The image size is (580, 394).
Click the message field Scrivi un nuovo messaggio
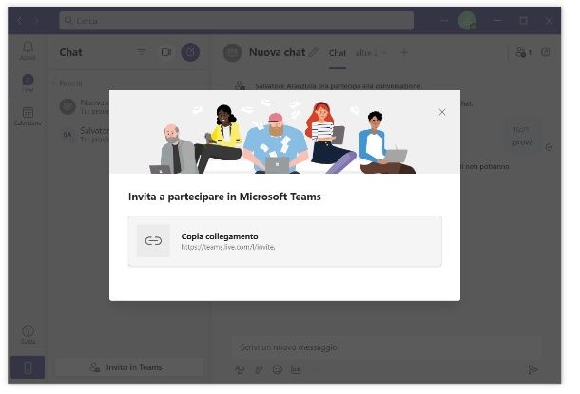coord(387,347)
